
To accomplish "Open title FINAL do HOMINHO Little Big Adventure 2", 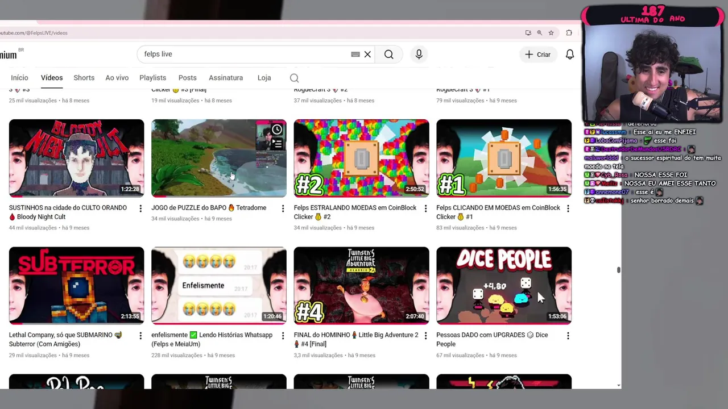I will pos(356,340).
